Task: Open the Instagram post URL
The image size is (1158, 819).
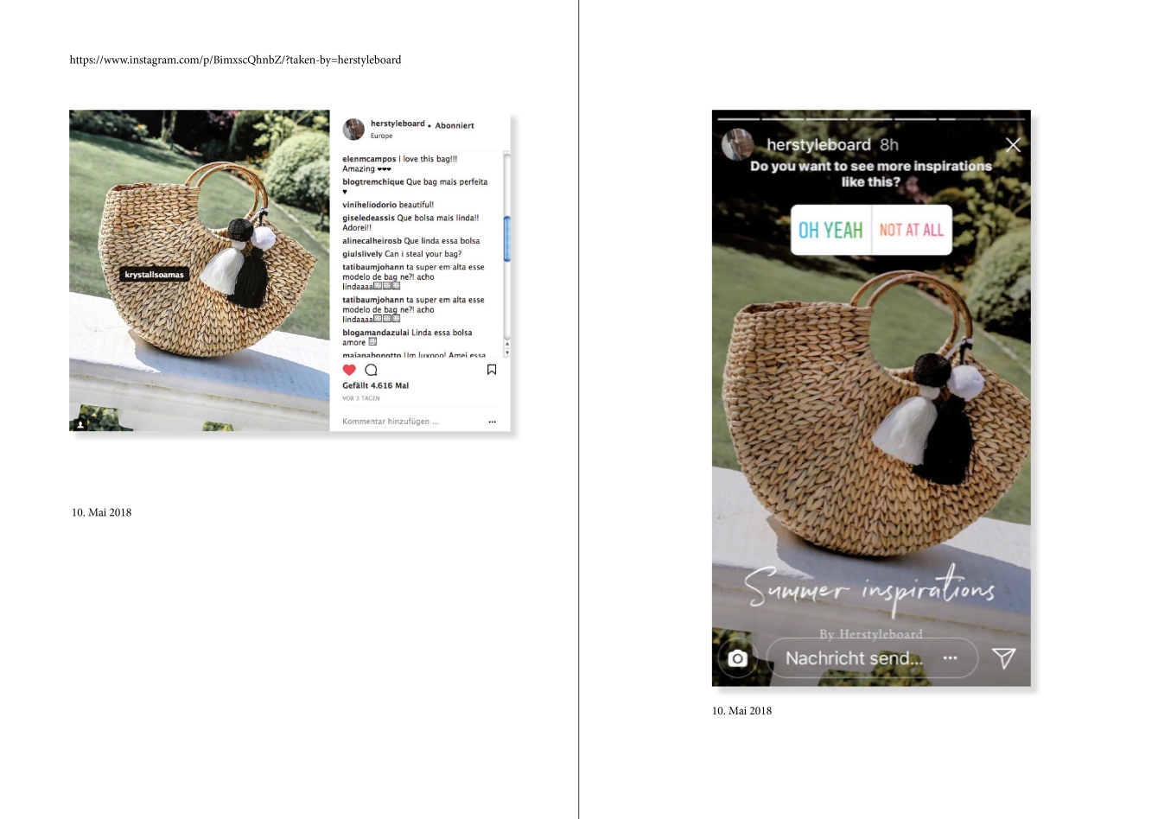Action: coord(235,60)
